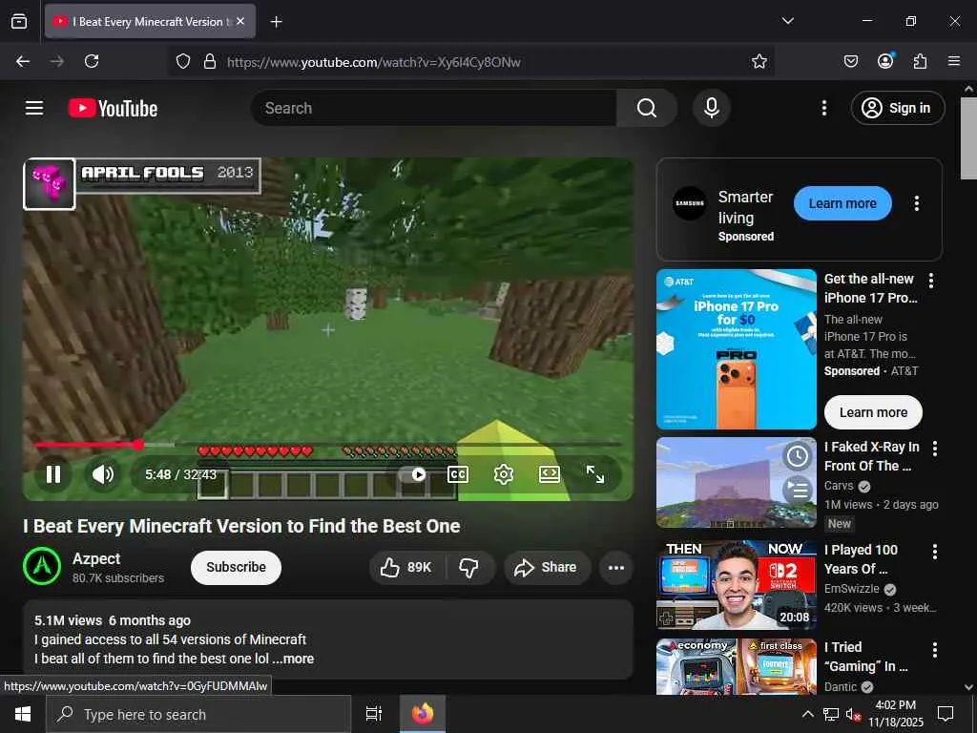The width and height of the screenshot is (977, 733).
Task: Expand the description with ...more
Action: (x=294, y=659)
